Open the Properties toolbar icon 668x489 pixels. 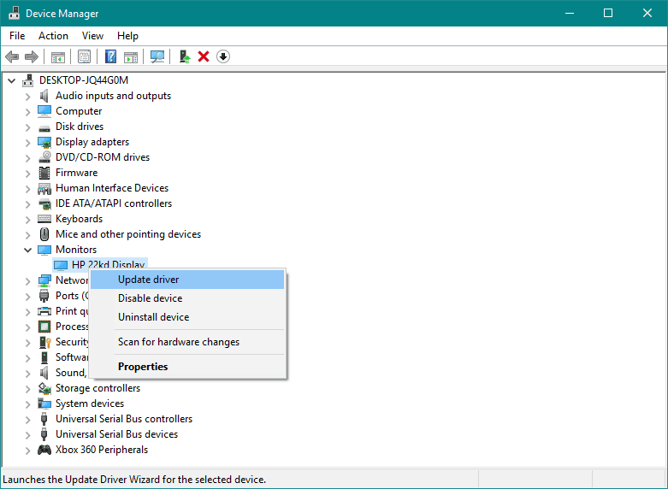pos(85,56)
